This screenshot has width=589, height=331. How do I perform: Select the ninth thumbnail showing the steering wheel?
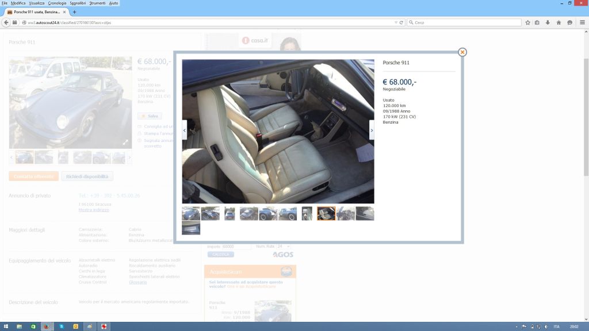click(x=346, y=214)
